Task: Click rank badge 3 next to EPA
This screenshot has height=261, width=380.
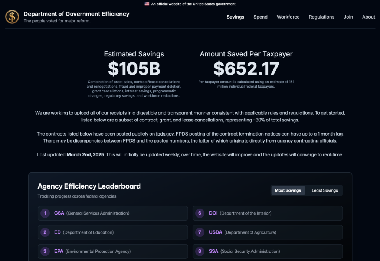Action: click(x=45, y=251)
